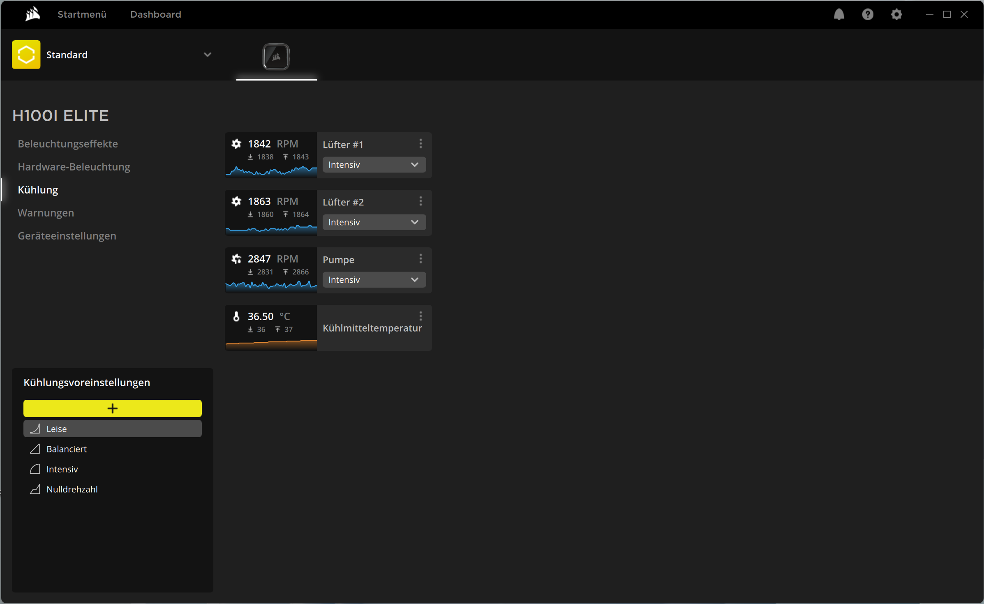Maximize the iCUE window

click(947, 14)
